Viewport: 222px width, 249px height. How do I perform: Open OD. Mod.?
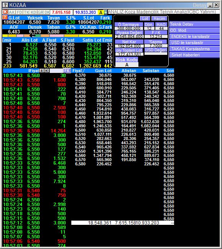click(x=194, y=30)
